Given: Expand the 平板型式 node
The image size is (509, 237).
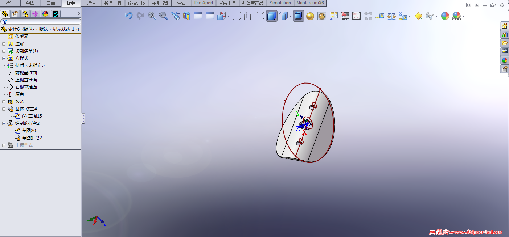Looking at the screenshot, I should pyautogui.click(x=4, y=145).
